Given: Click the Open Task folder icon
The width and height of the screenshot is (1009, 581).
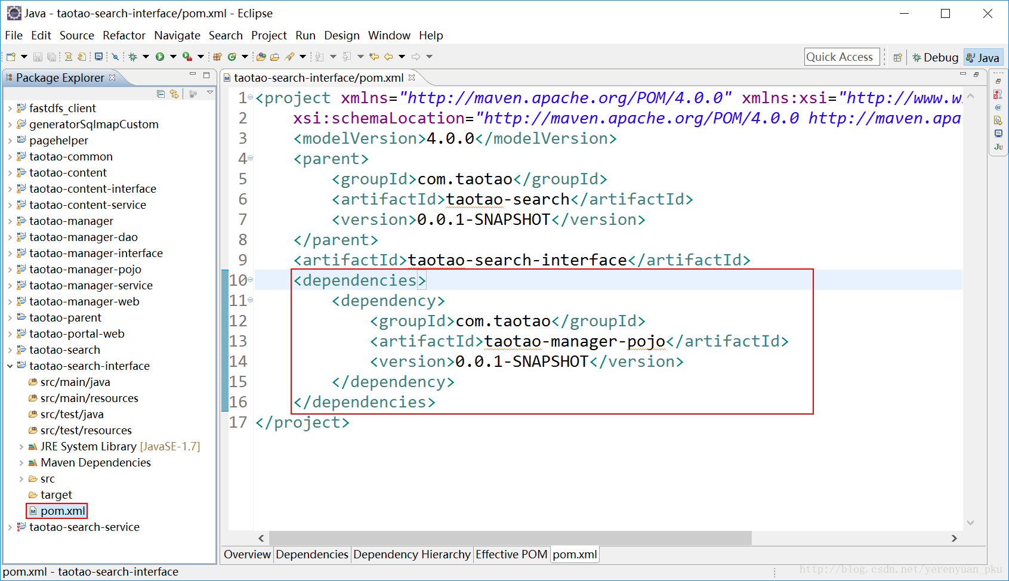Looking at the screenshot, I should 274,57.
